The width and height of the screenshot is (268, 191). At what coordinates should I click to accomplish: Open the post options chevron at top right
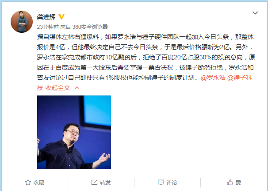255,13
